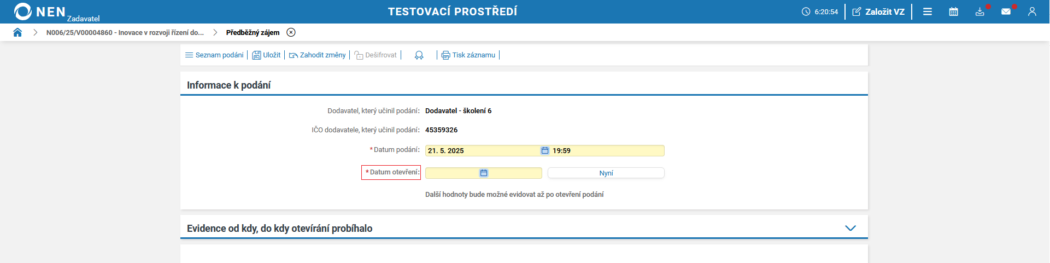Select IČO value 45359326
The height and width of the screenshot is (263, 1050).
pyautogui.click(x=441, y=130)
